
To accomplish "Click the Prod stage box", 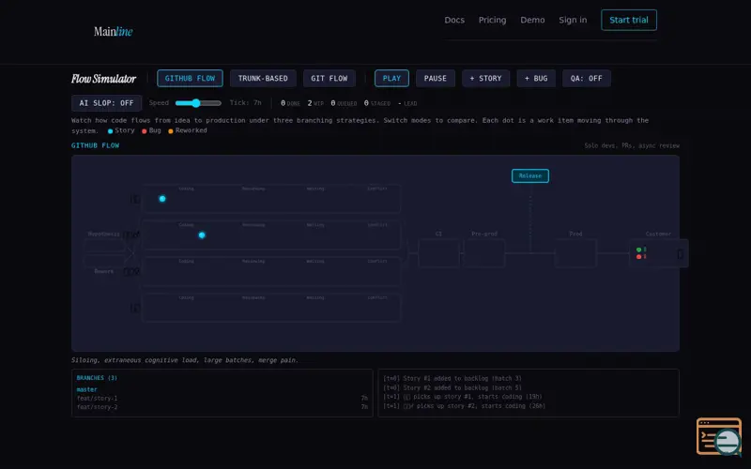I will (575, 253).
